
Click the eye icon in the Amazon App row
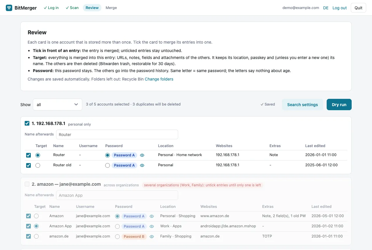152,226
